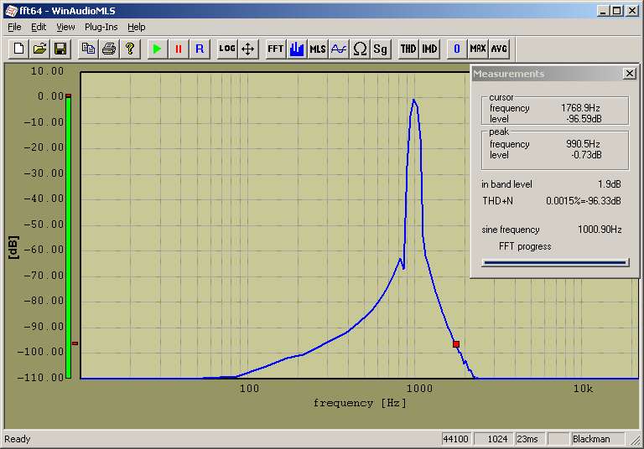Screen dimensions: 644x449
Task: Close the Measurements panel
Action: tap(630, 74)
